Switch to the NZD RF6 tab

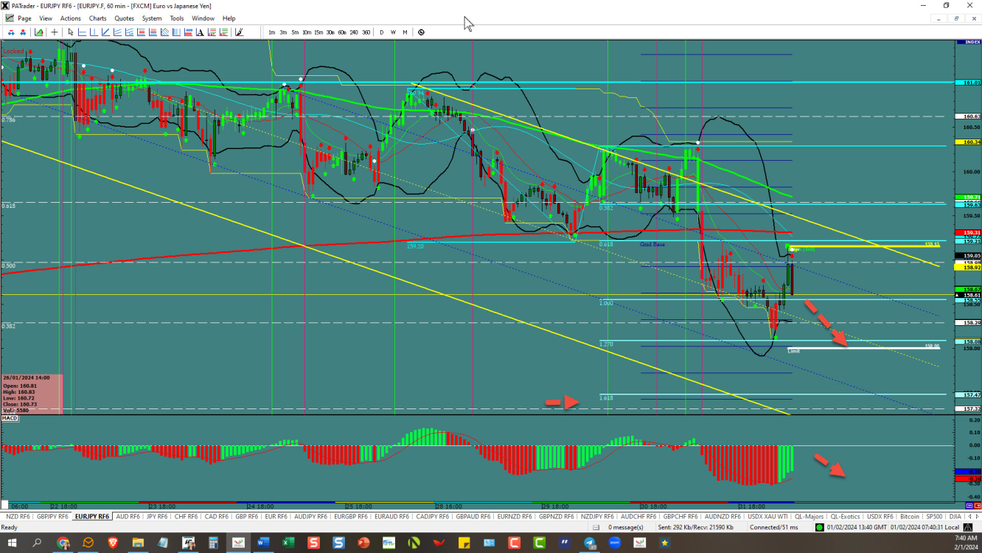click(16, 516)
